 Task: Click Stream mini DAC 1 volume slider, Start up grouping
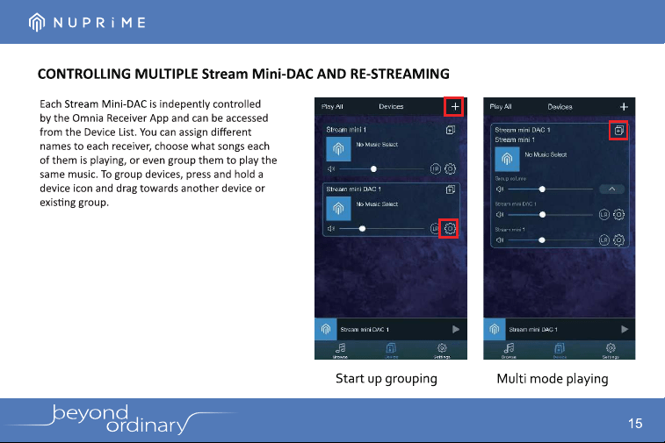[382, 229]
